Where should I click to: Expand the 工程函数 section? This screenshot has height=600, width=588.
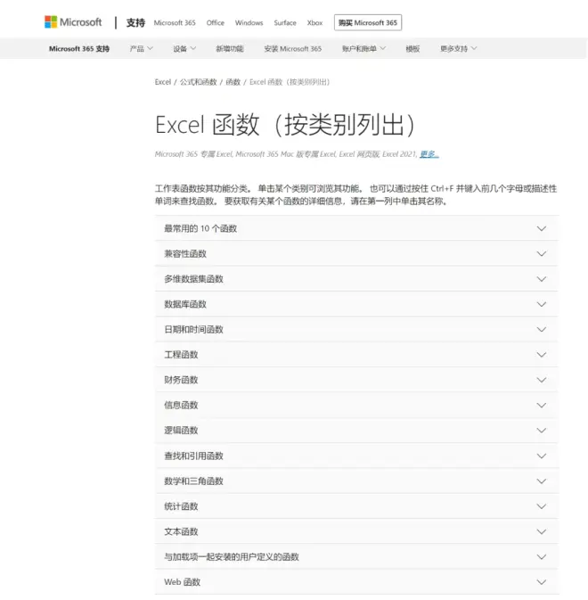[356, 355]
